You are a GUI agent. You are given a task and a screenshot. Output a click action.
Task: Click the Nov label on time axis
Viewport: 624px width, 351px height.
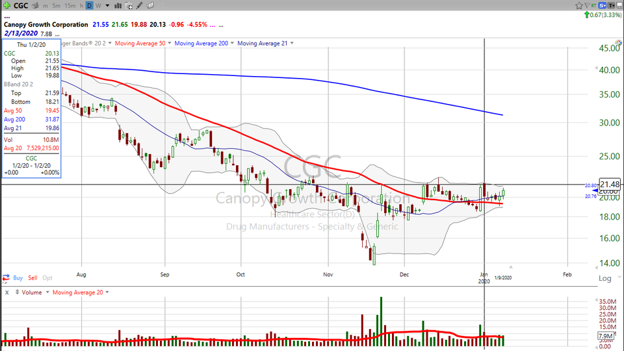coord(328,274)
